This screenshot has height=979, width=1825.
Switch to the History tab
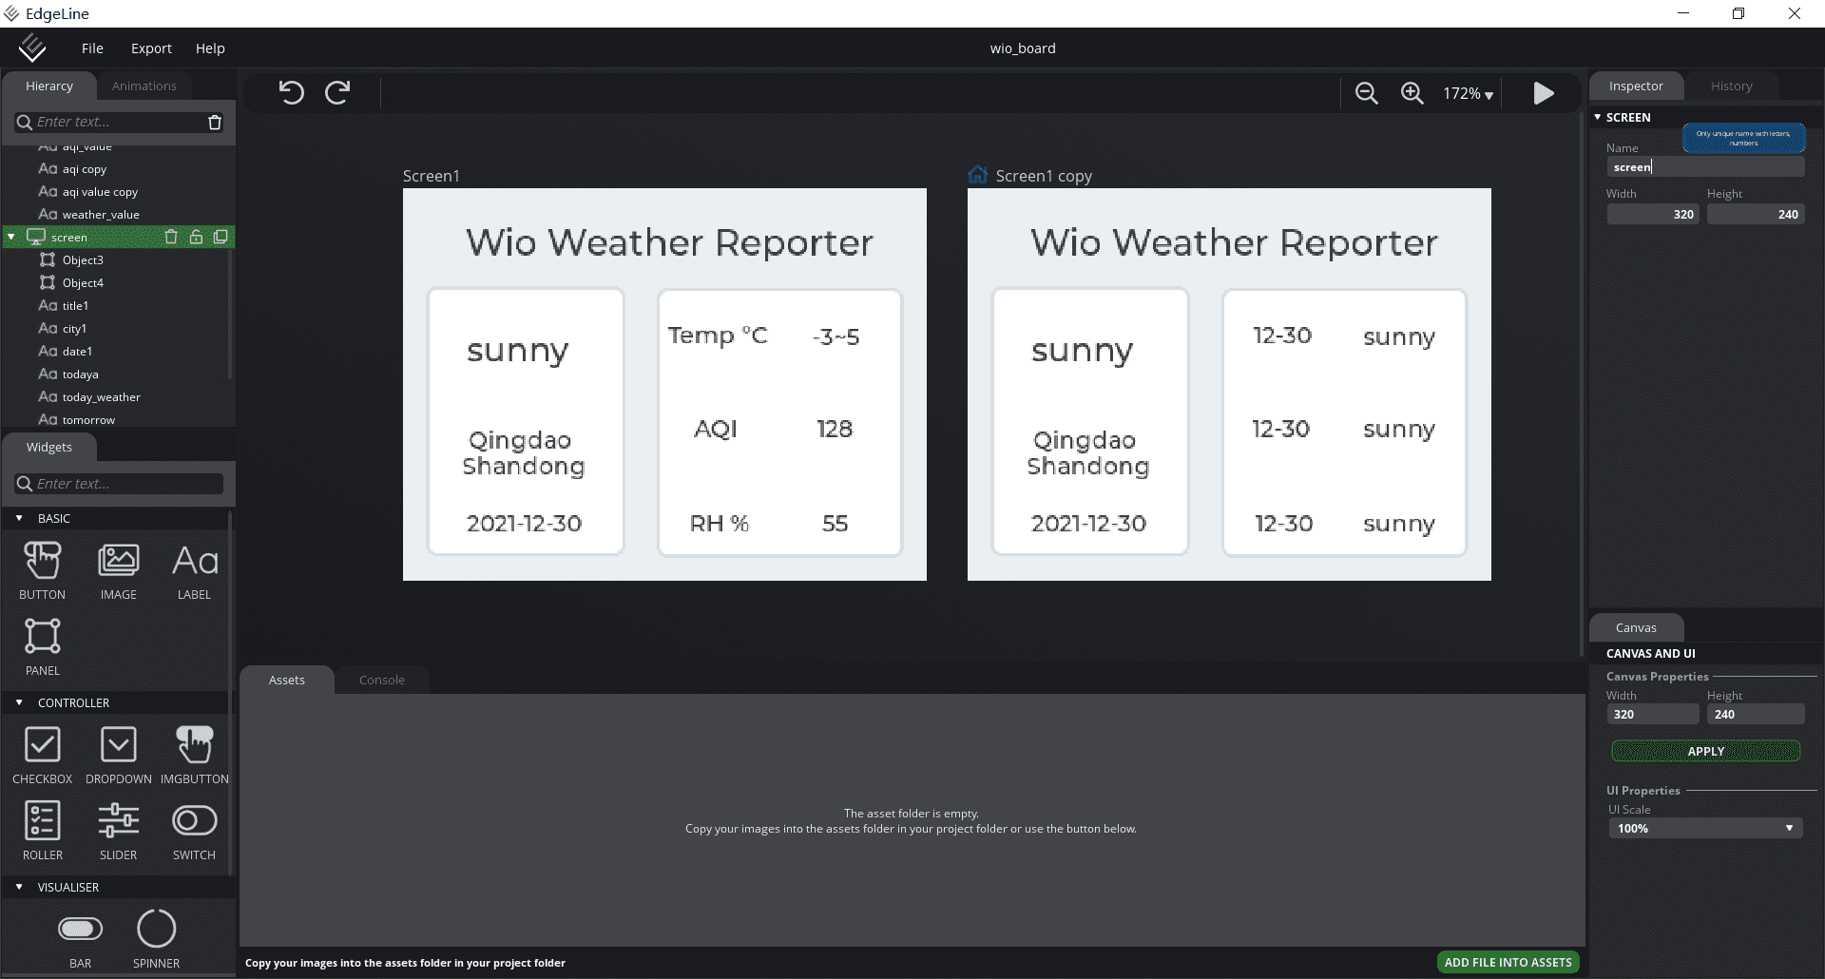1731,86
